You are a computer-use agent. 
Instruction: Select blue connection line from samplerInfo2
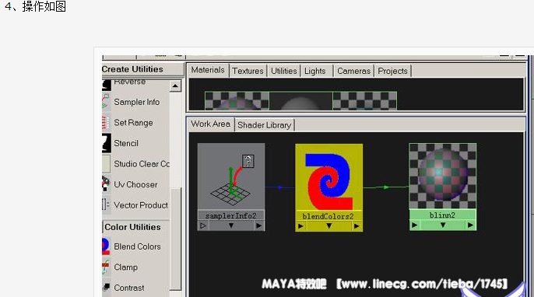click(280, 187)
